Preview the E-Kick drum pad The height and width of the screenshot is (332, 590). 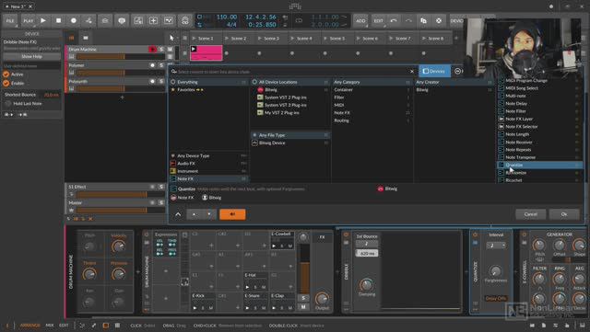point(195,308)
